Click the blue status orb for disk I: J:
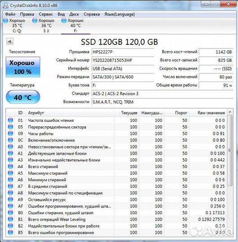Screen dimensions: 238x242 [x=35, y=21]
